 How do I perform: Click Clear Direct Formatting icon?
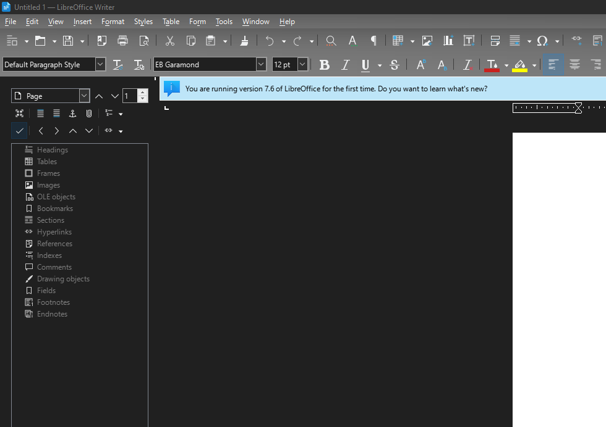pos(467,65)
